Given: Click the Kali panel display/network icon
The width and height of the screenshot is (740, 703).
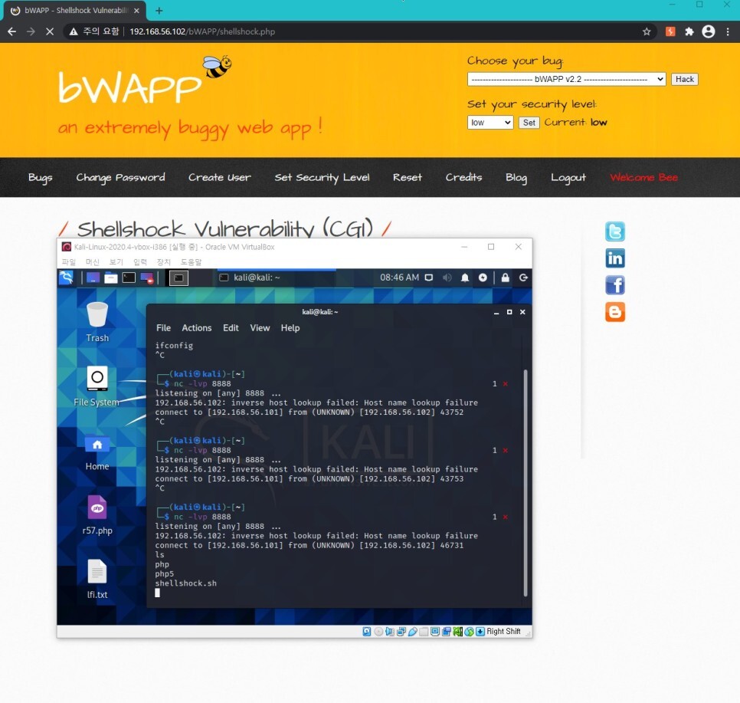Looking at the screenshot, I should pos(428,278).
